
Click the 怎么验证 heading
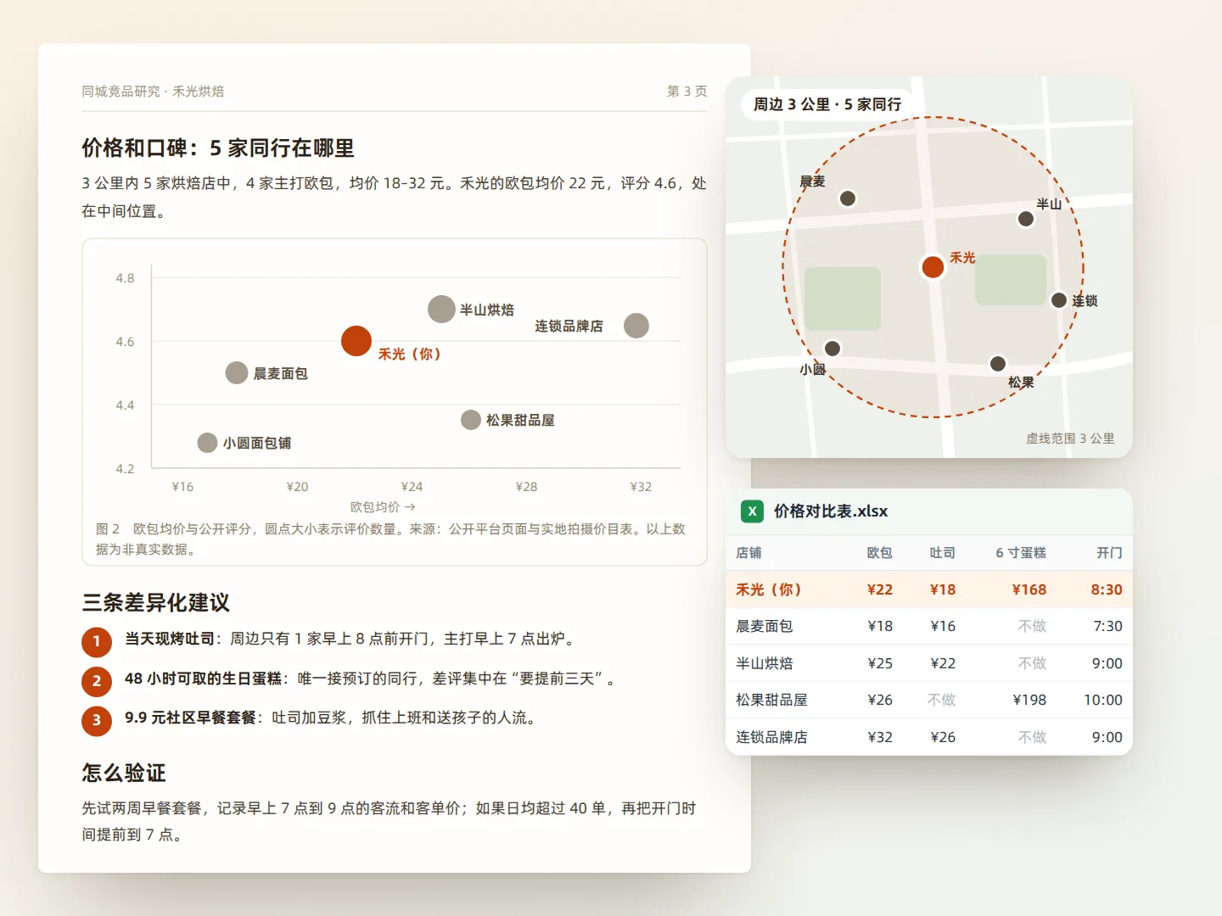pos(124,773)
